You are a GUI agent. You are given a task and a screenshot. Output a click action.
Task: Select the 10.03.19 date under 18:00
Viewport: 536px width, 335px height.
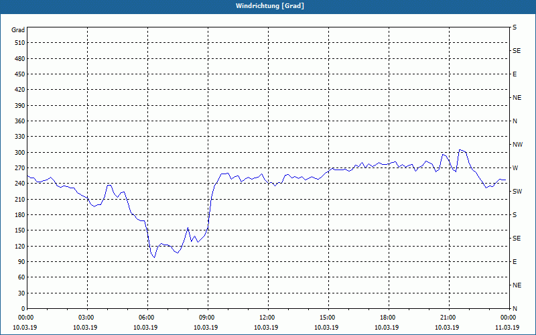pos(387,327)
